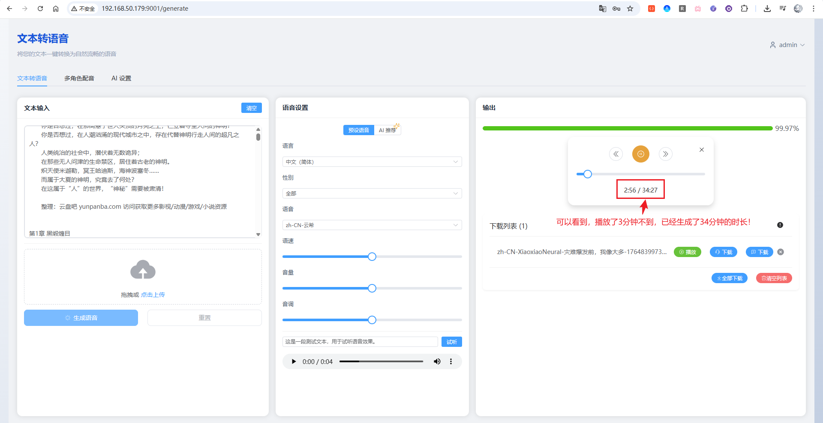Screen dimensions: 823x423
Task: Switch to the 多角色配音 tab
Action: (79, 78)
